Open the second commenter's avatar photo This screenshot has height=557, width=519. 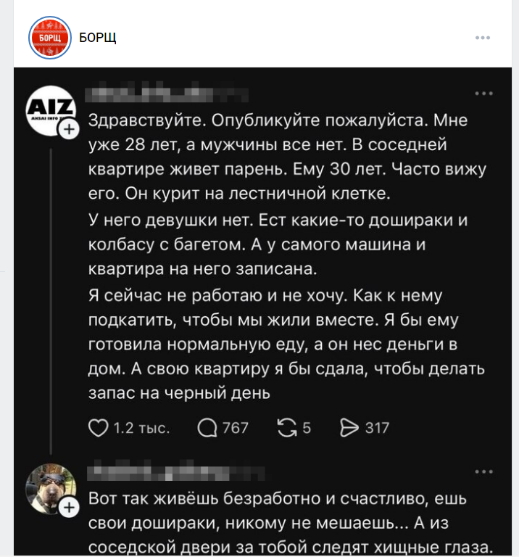(x=50, y=487)
